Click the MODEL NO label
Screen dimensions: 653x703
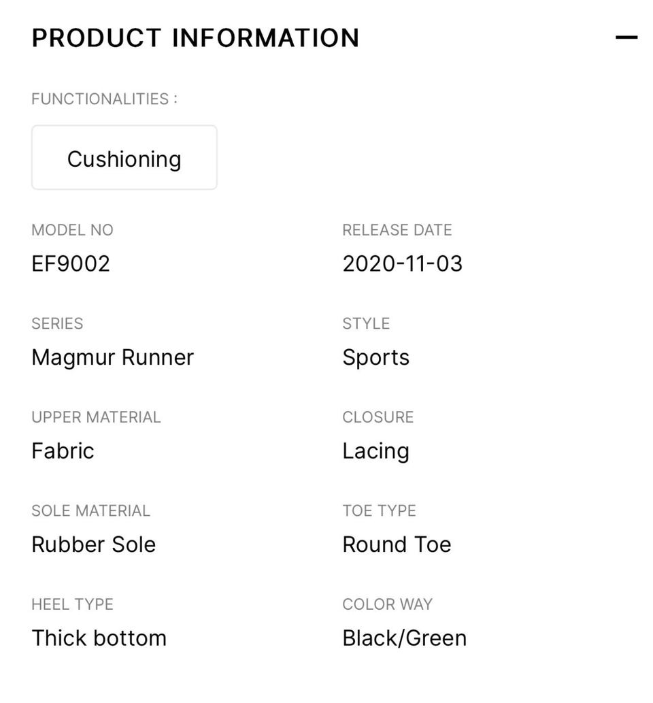[72, 230]
